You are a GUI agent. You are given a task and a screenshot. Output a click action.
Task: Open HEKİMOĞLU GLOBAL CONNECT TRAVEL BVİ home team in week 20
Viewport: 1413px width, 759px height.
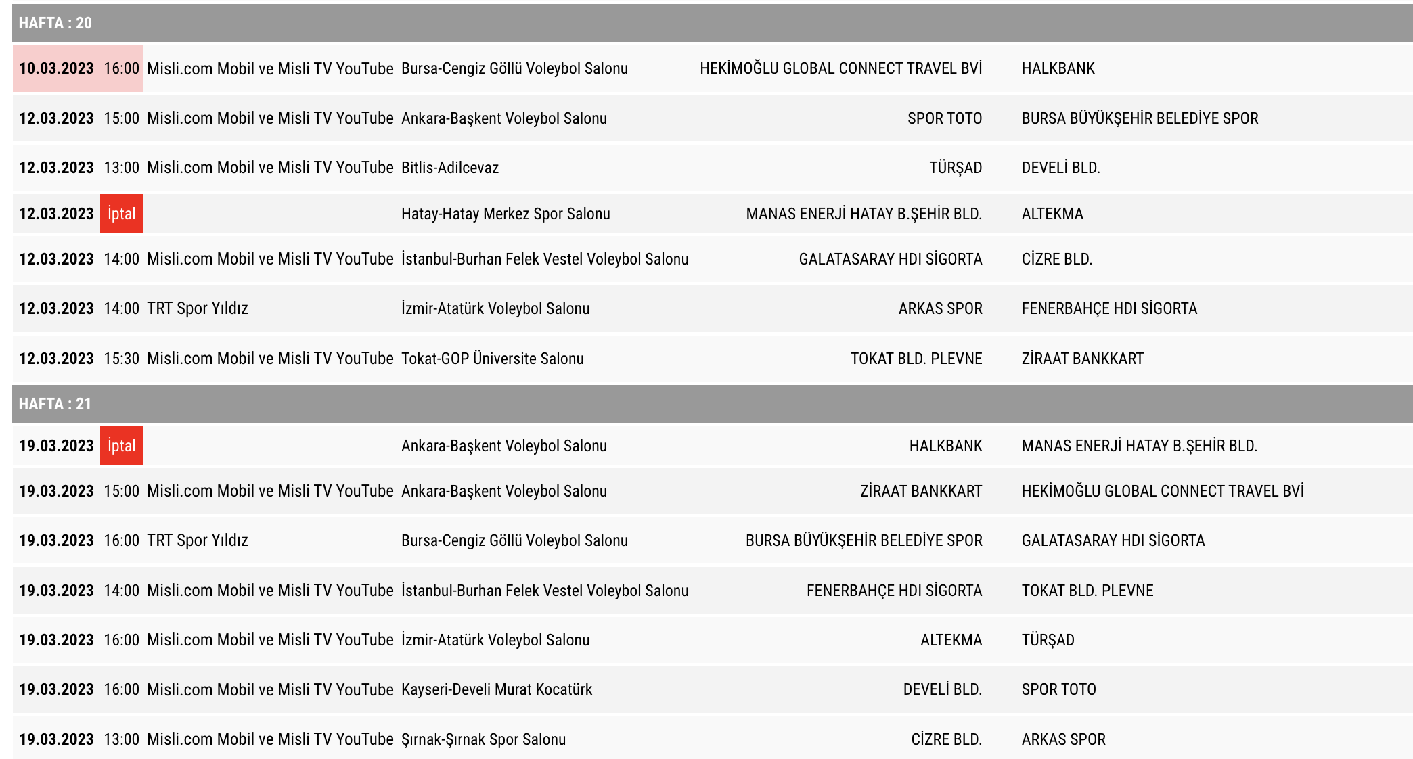coord(840,68)
